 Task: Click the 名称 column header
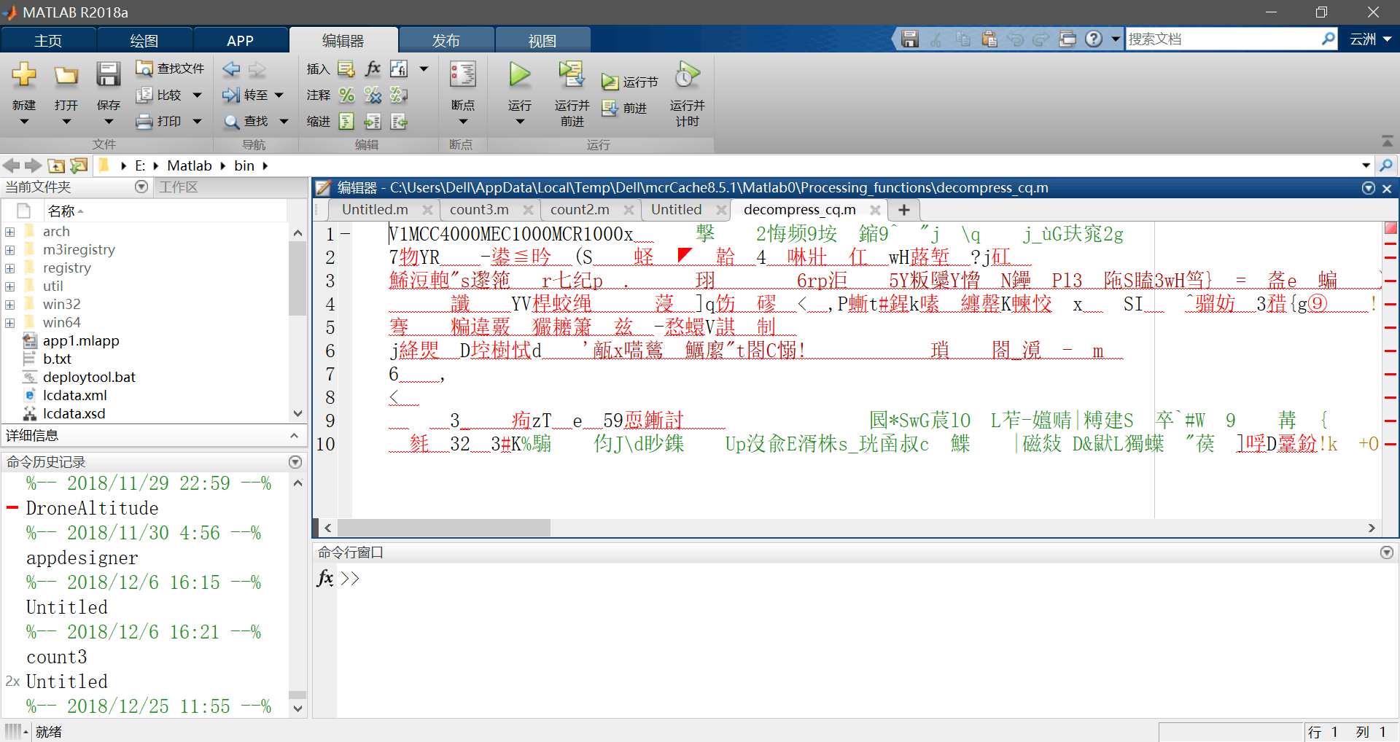[x=61, y=211]
